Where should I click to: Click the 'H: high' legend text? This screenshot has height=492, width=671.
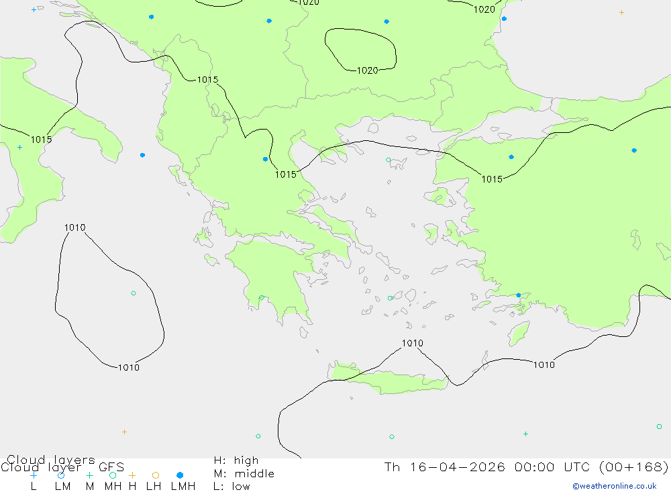coord(236,460)
